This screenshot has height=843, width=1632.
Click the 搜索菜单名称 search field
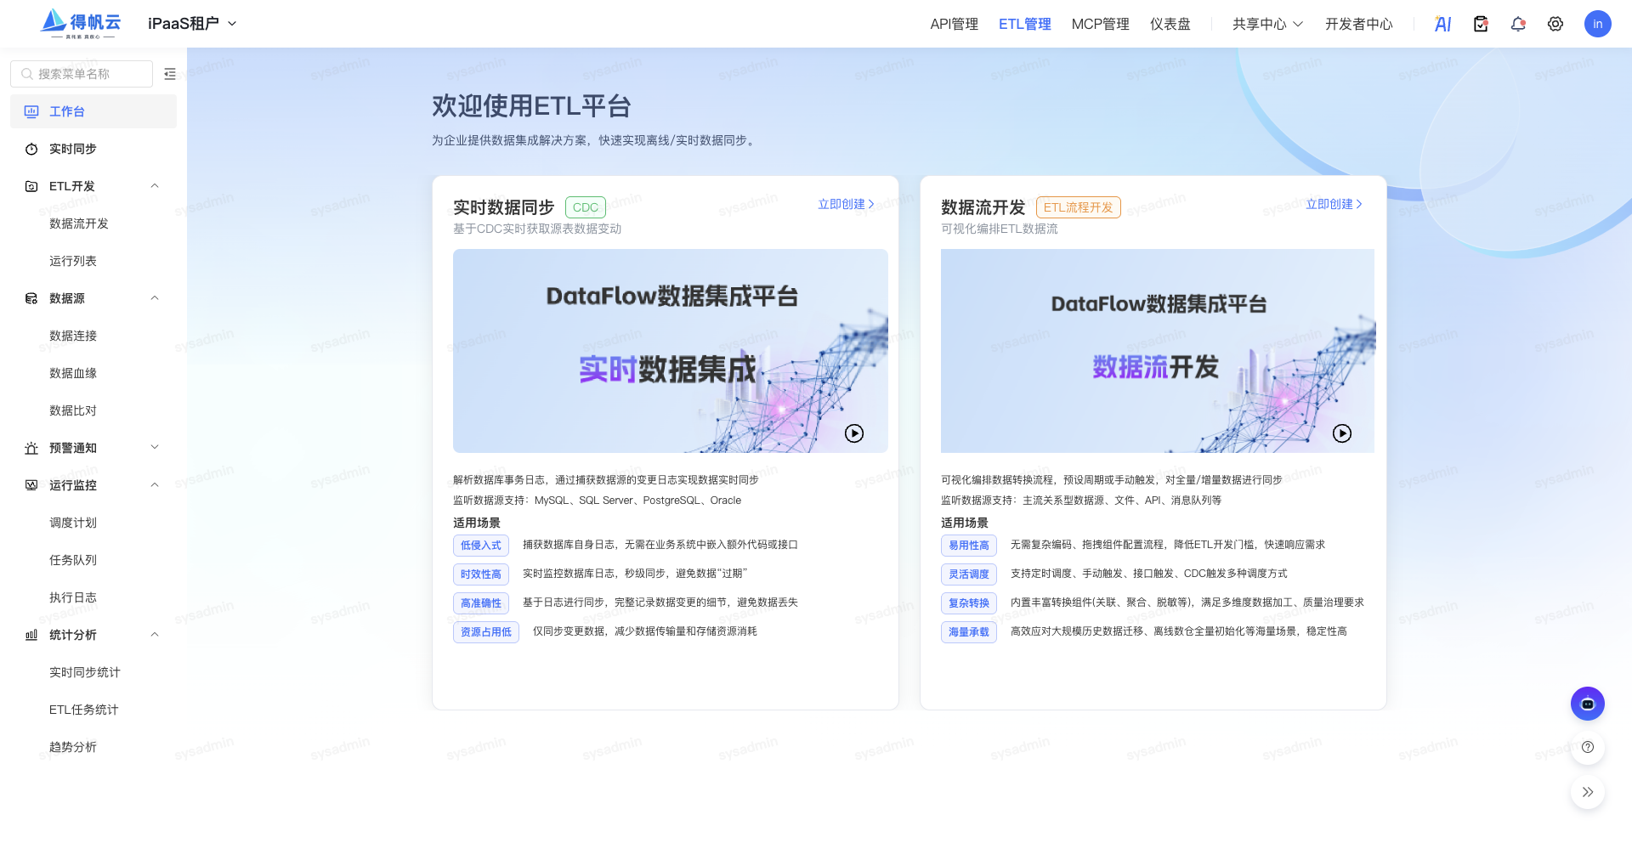point(82,74)
